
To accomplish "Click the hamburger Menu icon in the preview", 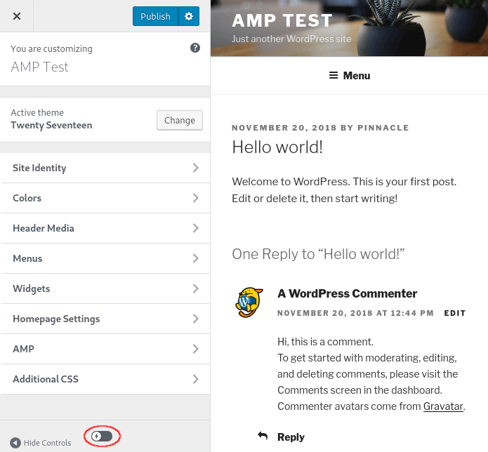I will [334, 75].
